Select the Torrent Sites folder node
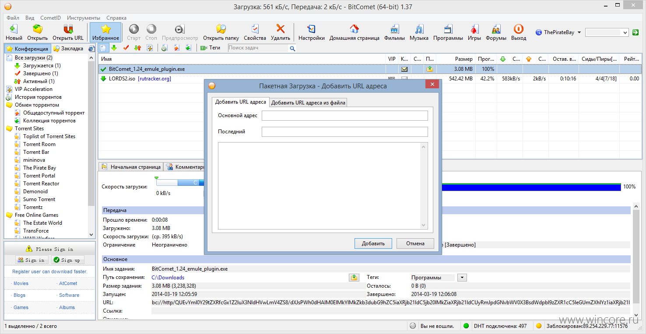The height and width of the screenshot is (334, 646). click(x=25, y=129)
